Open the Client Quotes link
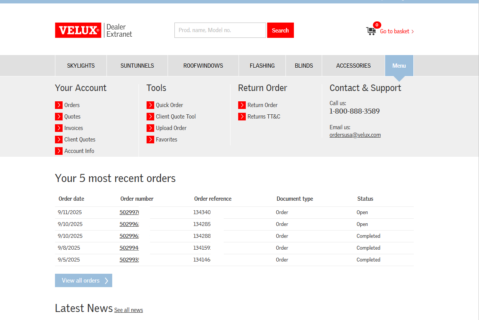Viewport: 479px width, 320px height. coord(80,140)
